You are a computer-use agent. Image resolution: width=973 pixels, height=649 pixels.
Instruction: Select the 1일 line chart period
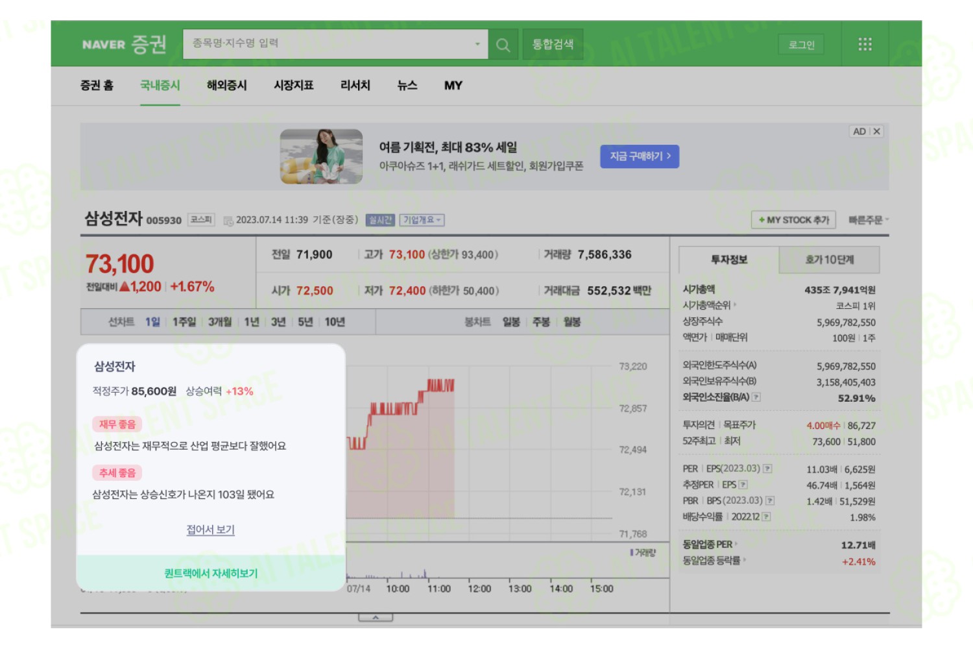[152, 322]
